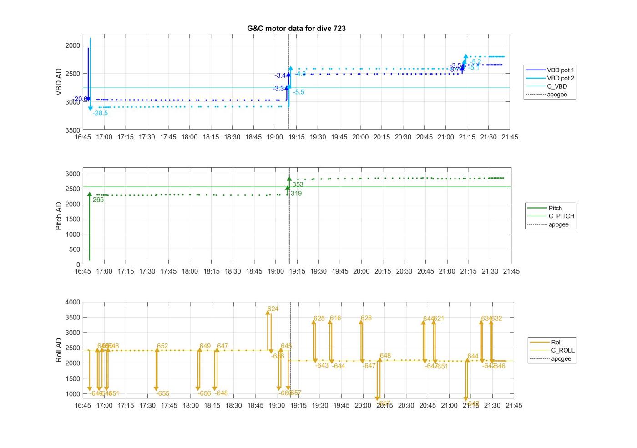This screenshot has height=448, width=637.
Task: Click the '4000' tick on Roll axis
Action: (73, 302)
